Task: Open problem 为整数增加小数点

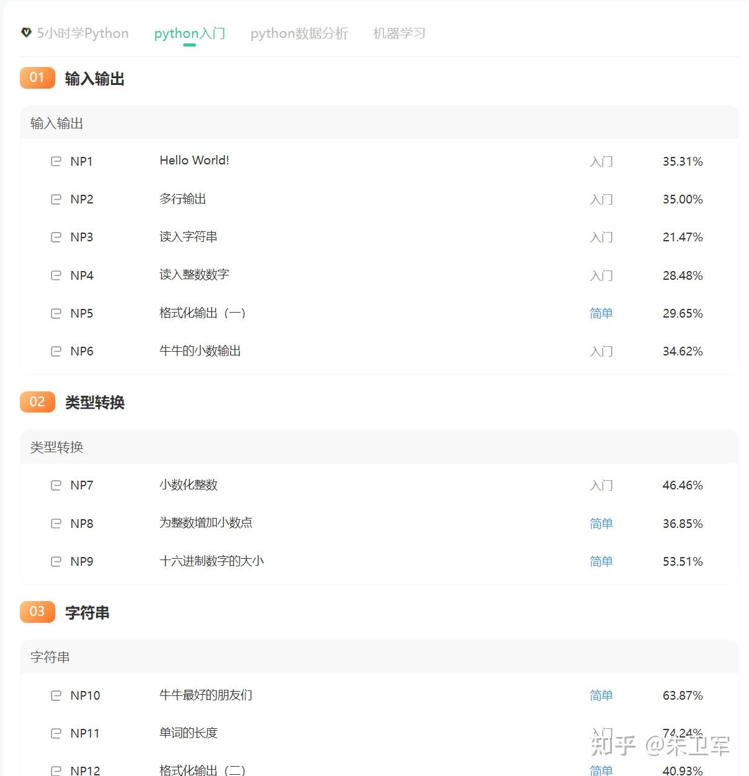Action: click(205, 523)
